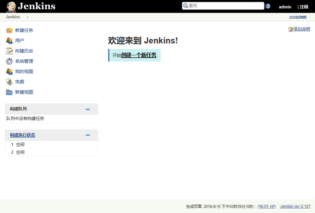315x213 pixels.
Task: Open the REST API footer link
Action: 267,206
